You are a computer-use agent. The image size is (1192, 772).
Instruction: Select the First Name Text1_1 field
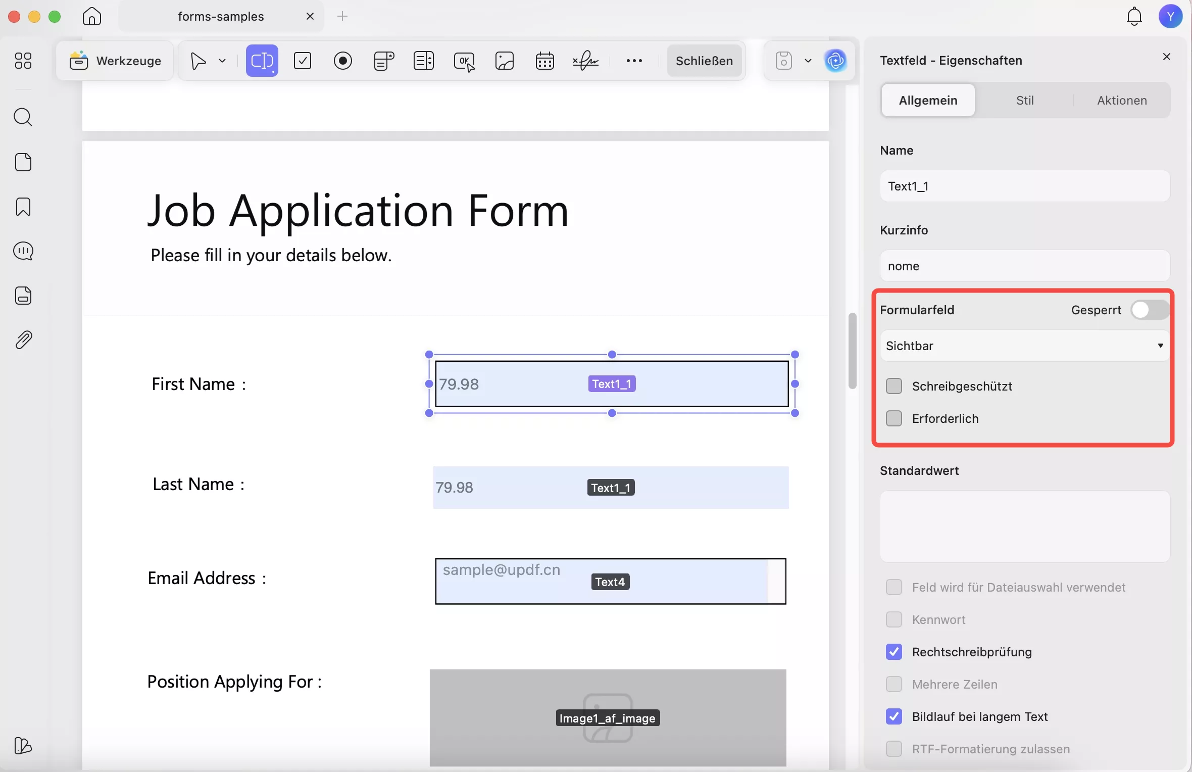[612, 383]
